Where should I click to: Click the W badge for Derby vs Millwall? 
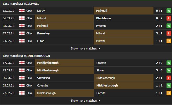(169, 11)
